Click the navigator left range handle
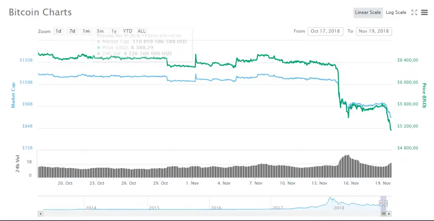 click(381, 203)
